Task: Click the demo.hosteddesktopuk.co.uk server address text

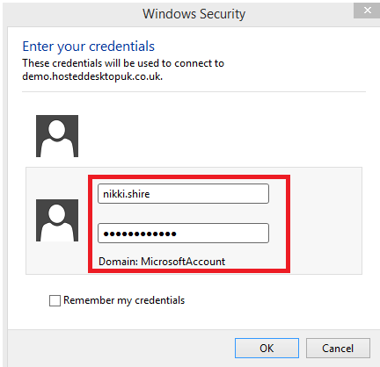Action: (92, 76)
